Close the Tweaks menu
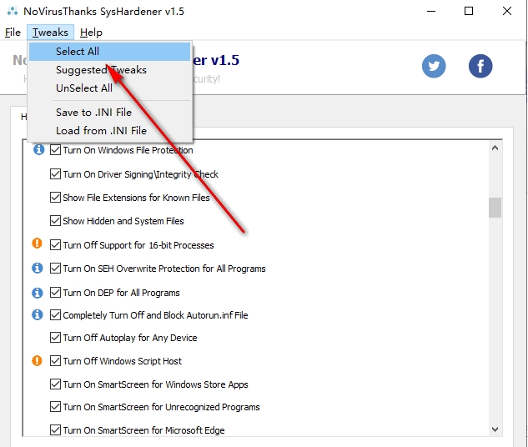The height and width of the screenshot is (447, 528). [x=50, y=33]
